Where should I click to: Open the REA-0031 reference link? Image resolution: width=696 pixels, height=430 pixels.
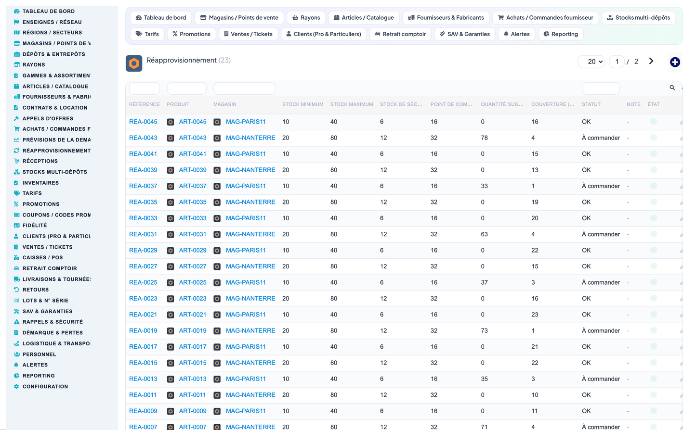click(143, 234)
